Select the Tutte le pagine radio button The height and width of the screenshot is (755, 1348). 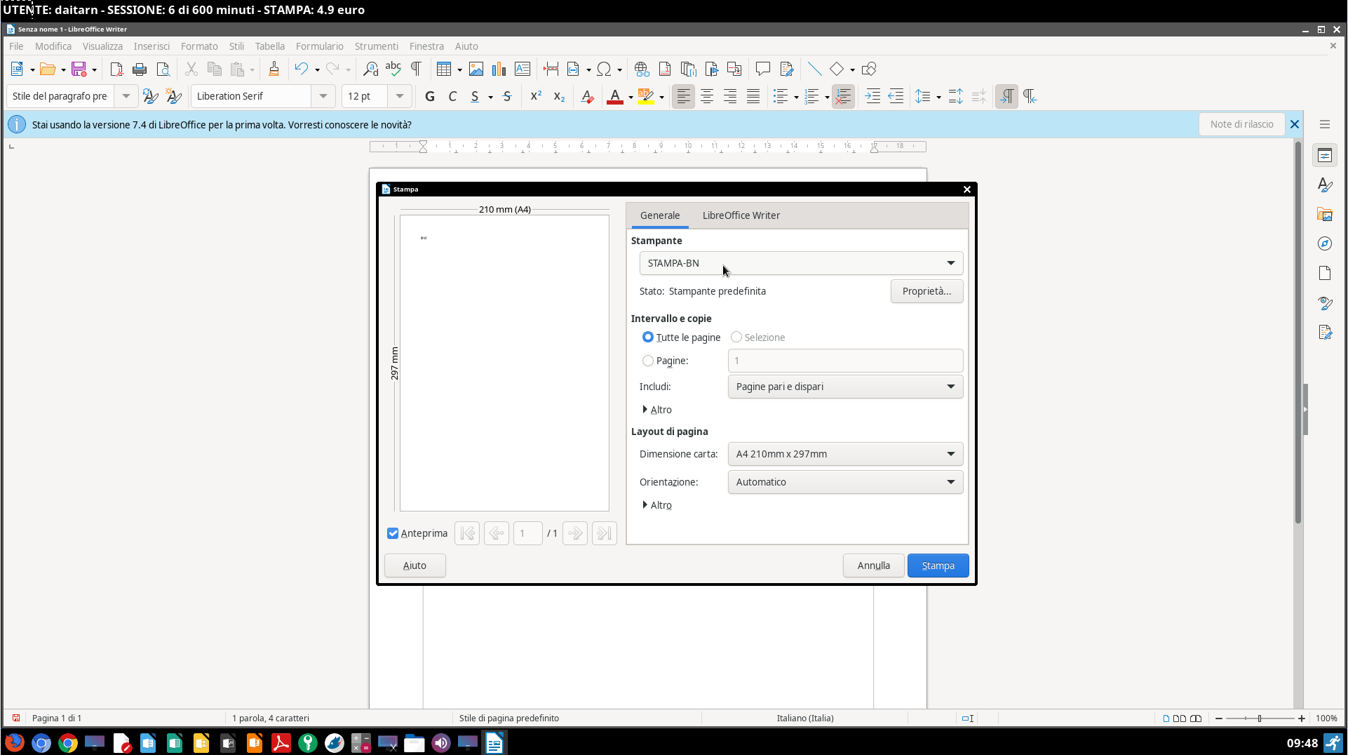tap(648, 338)
